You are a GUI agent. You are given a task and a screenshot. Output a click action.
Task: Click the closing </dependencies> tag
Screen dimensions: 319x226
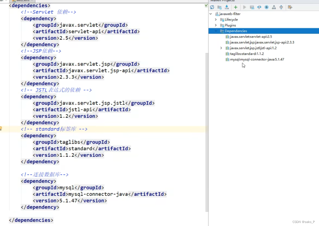[x=31, y=220]
